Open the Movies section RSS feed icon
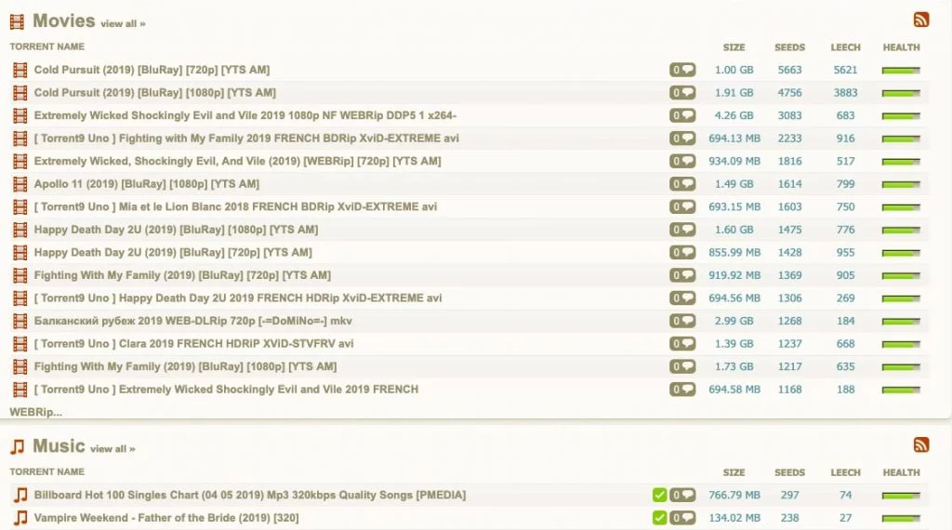The height and width of the screenshot is (530, 952). point(921,20)
